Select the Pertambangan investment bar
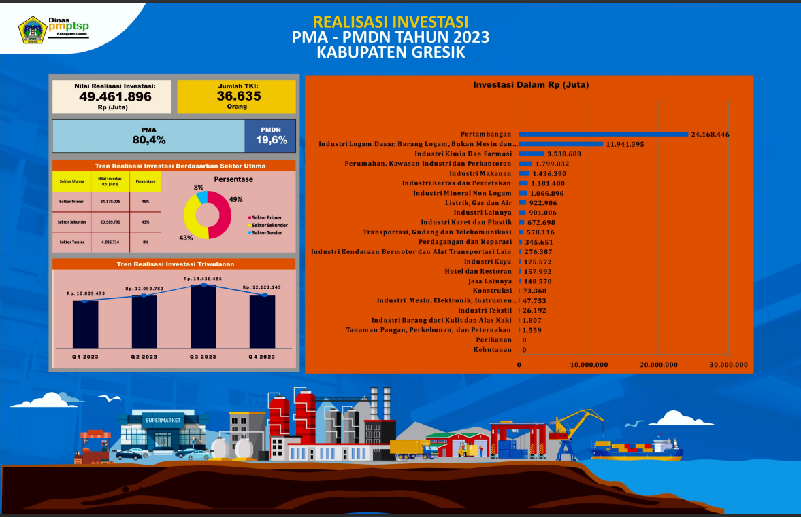Image resolution: width=801 pixels, height=517 pixels. click(604, 135)
